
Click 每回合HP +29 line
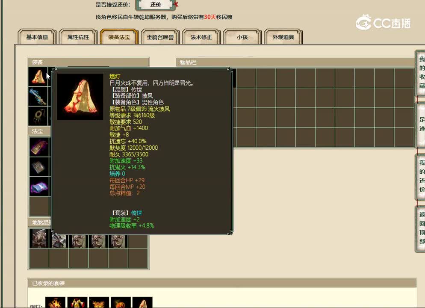(x=127, y=180)
